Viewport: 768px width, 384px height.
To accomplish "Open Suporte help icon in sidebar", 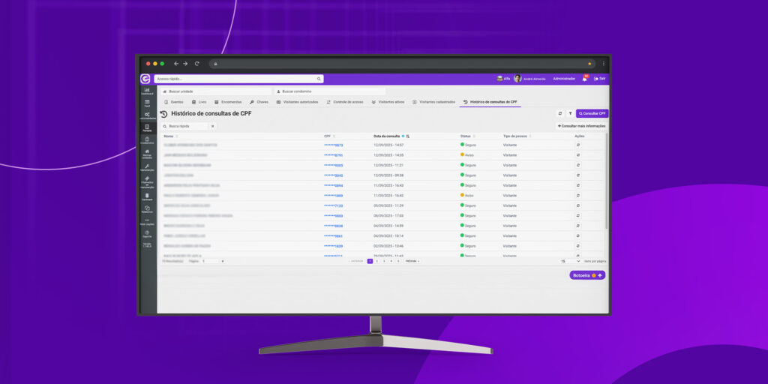I will tap(147, 235).
